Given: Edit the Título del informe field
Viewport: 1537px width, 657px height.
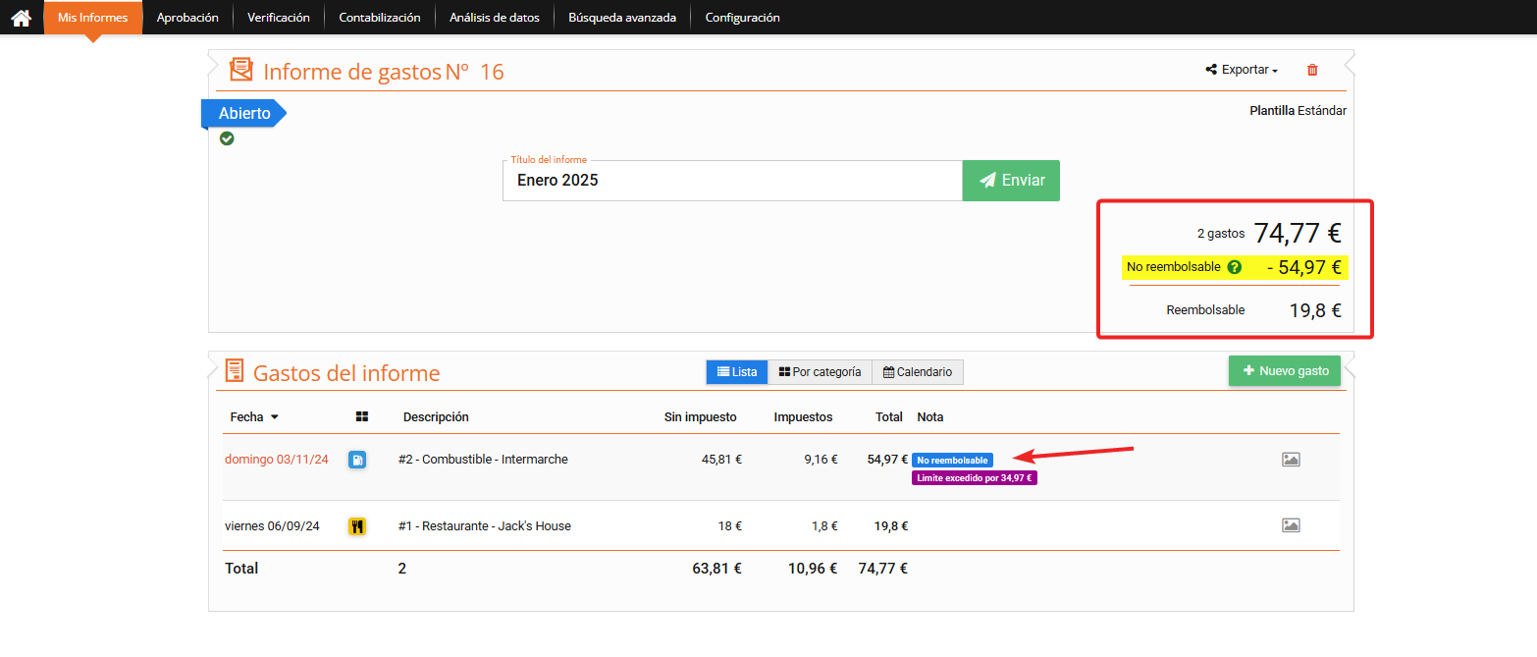Looking at the screenshot, I should pyautogui.click(x=732, y=181).
